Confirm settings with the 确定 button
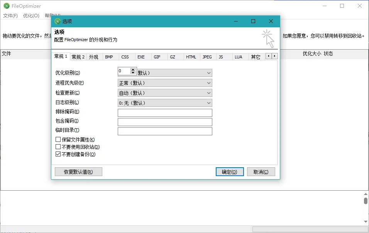This screenshot has height=233, width=369. (x=230, y=172)
